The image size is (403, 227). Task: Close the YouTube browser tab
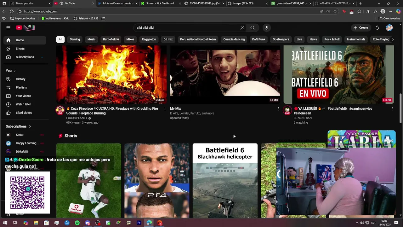pyautogui.click(x=93, y=3)
